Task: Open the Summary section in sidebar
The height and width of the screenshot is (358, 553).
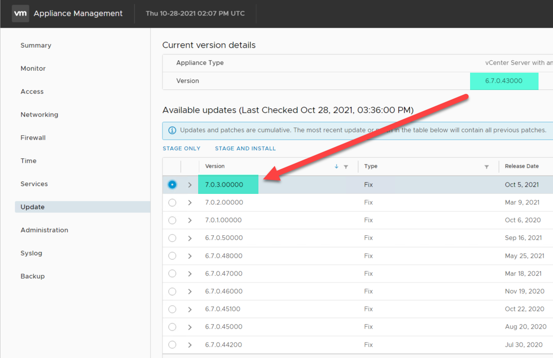Action: click(x=36, y=45)
